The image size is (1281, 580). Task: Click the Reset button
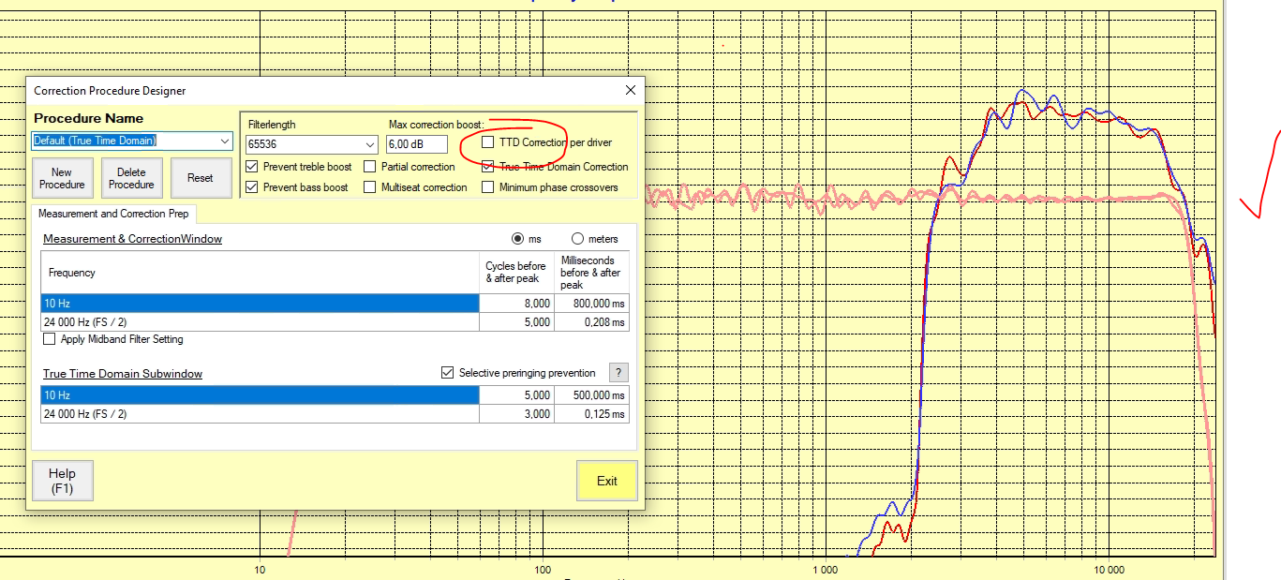point(200,178)
